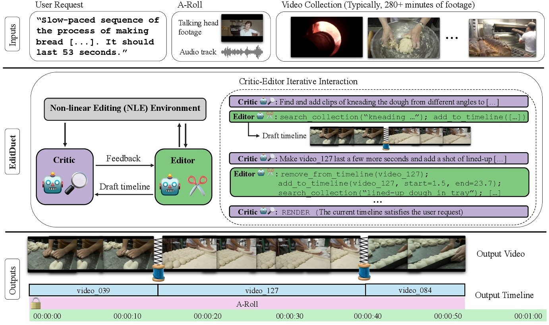Open the talking head footage thumbnail
549x325 pixels.
click(x=242, y=28)
